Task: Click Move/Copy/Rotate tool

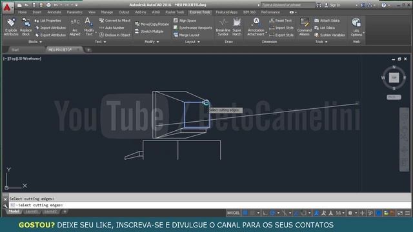Action: pyautogui.click(x=152, y=24)
